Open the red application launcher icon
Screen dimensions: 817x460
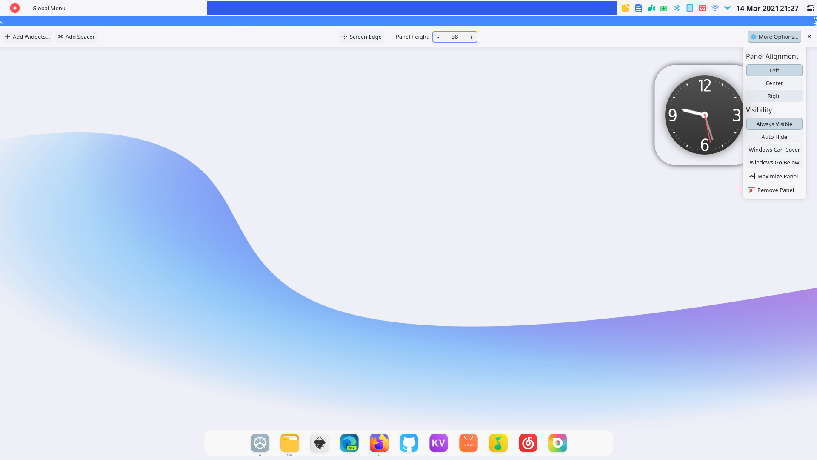pos(15,8)
